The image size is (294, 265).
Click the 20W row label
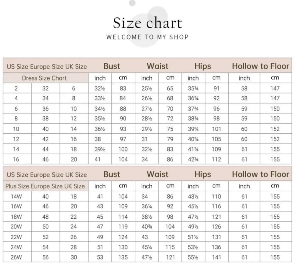[x=16, y=227]
